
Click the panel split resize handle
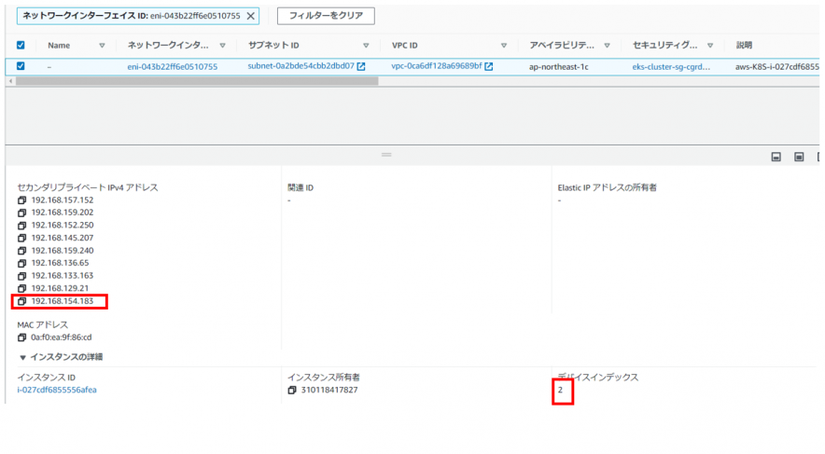pyautogui.click(x=386, y=154)
